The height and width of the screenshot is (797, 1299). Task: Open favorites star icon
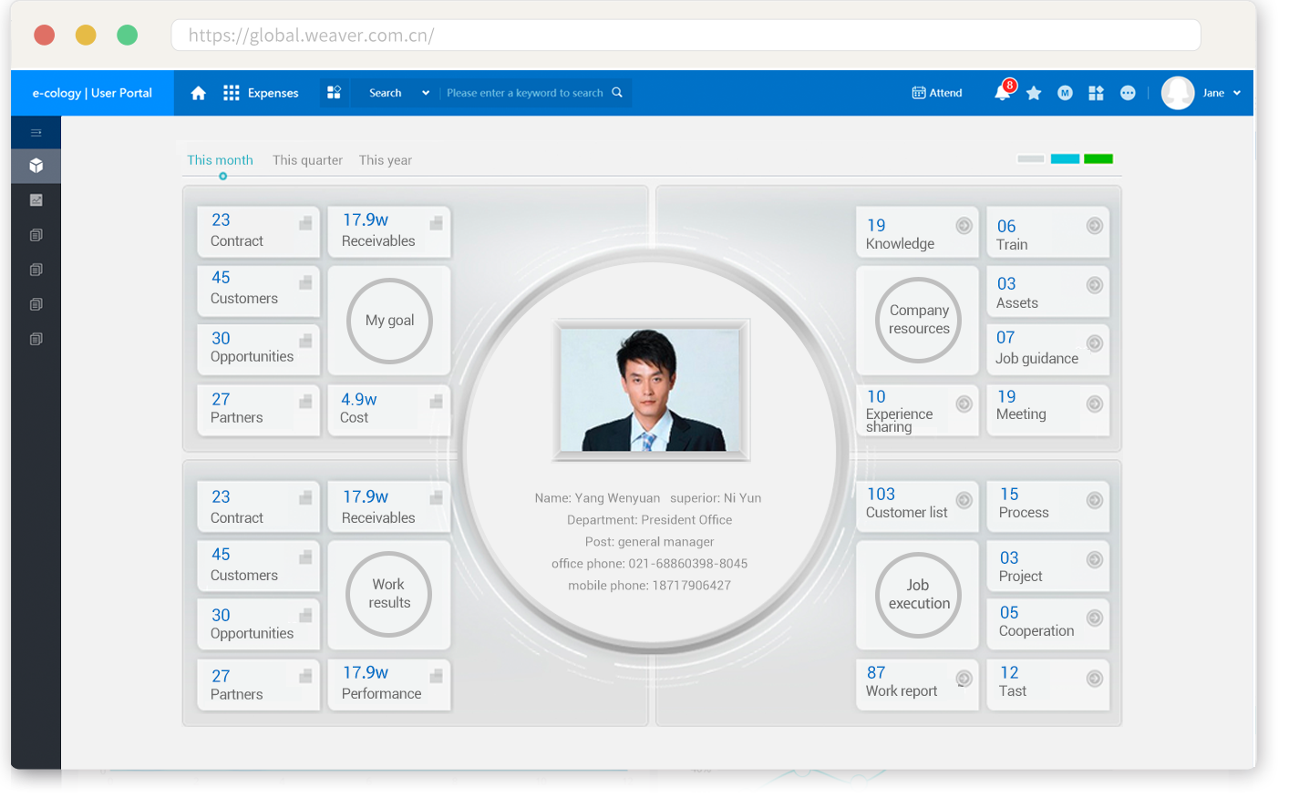pos(1034,93)
